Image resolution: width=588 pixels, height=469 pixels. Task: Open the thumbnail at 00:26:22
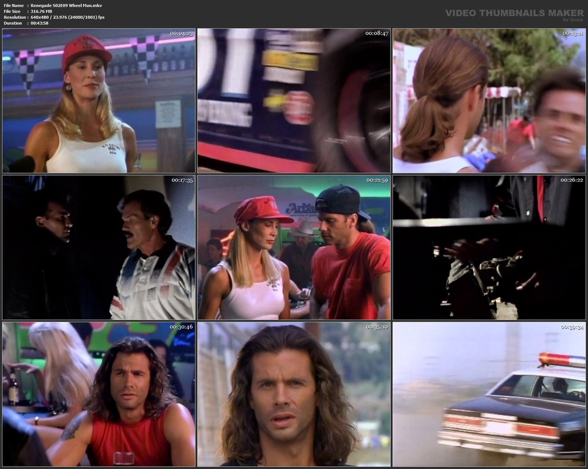click(489, 247)
